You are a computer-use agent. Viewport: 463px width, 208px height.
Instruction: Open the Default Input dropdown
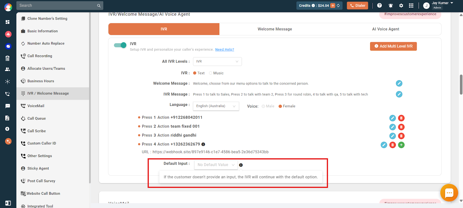[216, 165]
